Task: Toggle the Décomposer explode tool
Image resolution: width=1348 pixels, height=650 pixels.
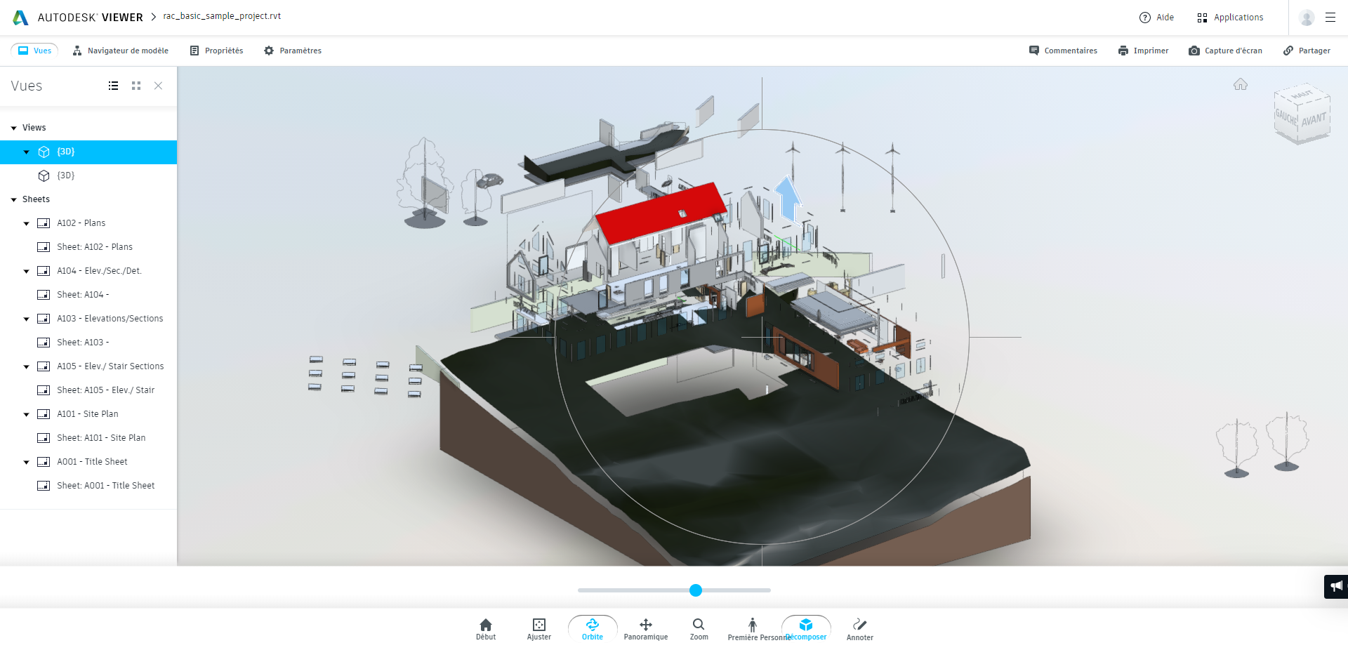Action: pyautogui.click(x=805, y=628)
